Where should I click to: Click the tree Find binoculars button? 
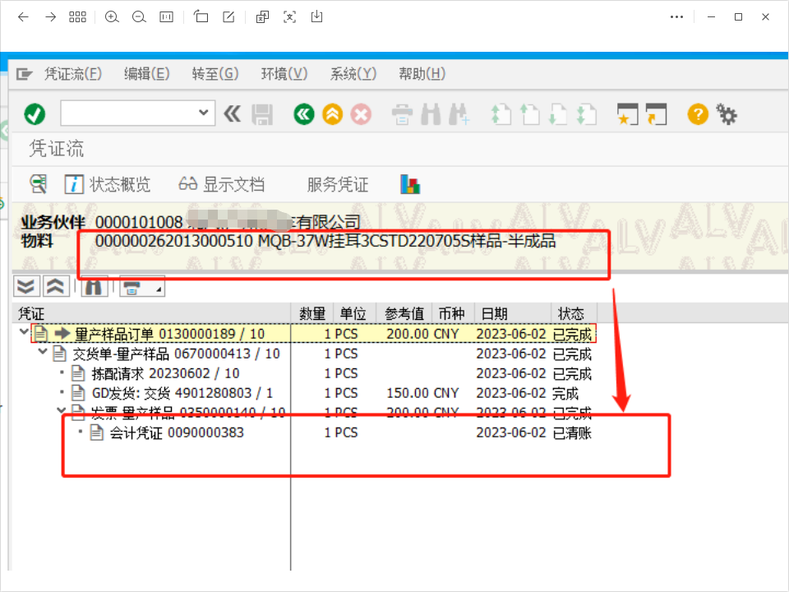[x=94, y=286]
